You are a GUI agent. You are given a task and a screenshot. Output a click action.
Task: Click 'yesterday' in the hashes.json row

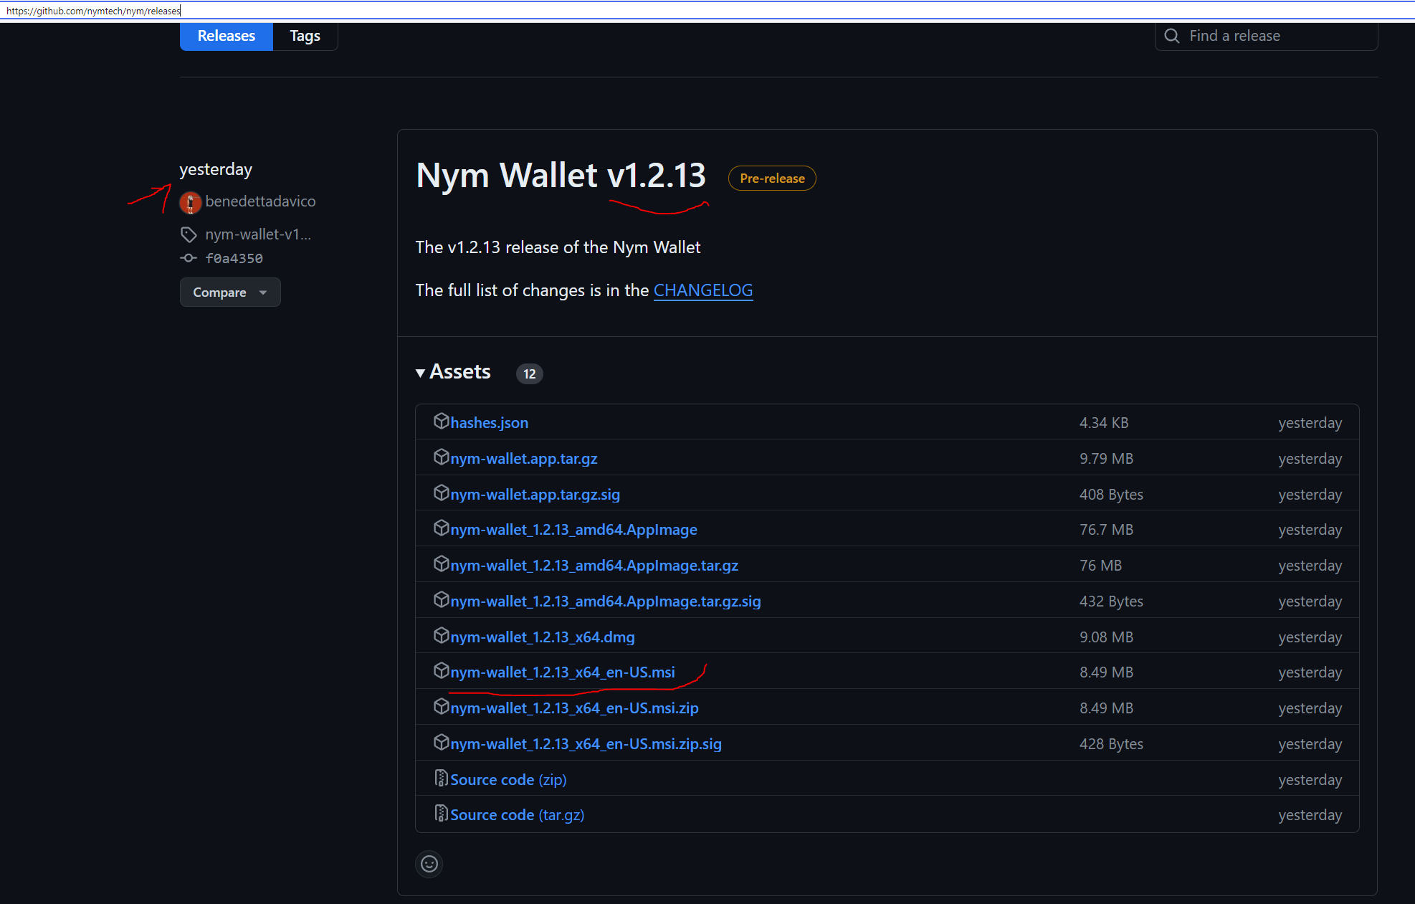pyautogui.click(x=1310, y=423)
